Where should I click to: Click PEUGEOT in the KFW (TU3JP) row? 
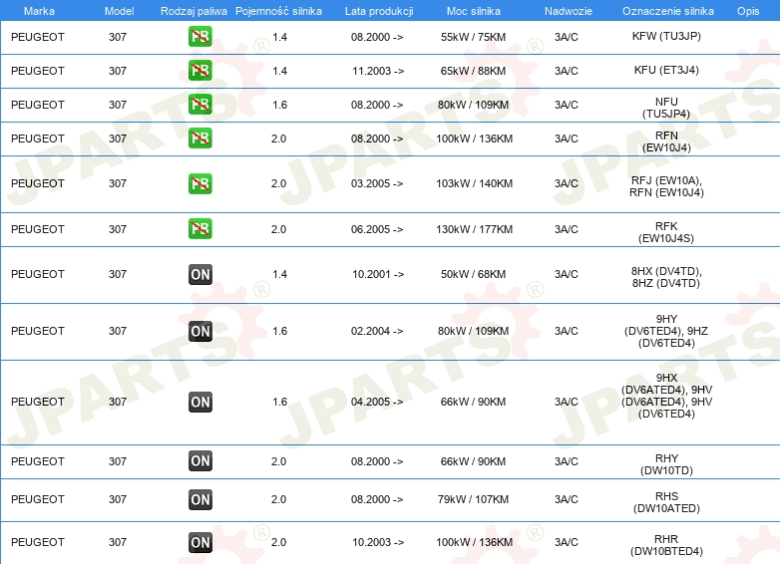pyautogui.click(x=38, y=37)
